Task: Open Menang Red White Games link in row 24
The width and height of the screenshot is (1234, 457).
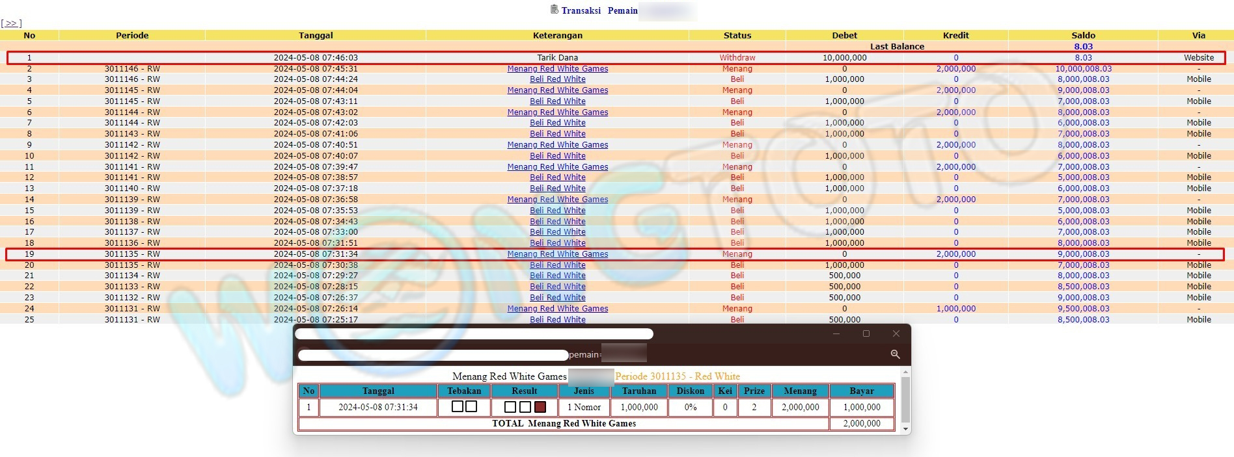Action: click(557, 309)
